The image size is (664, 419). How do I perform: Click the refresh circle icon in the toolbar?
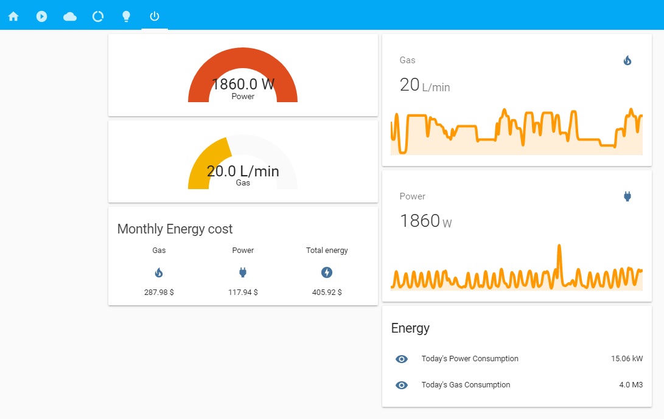coord(98,16)
